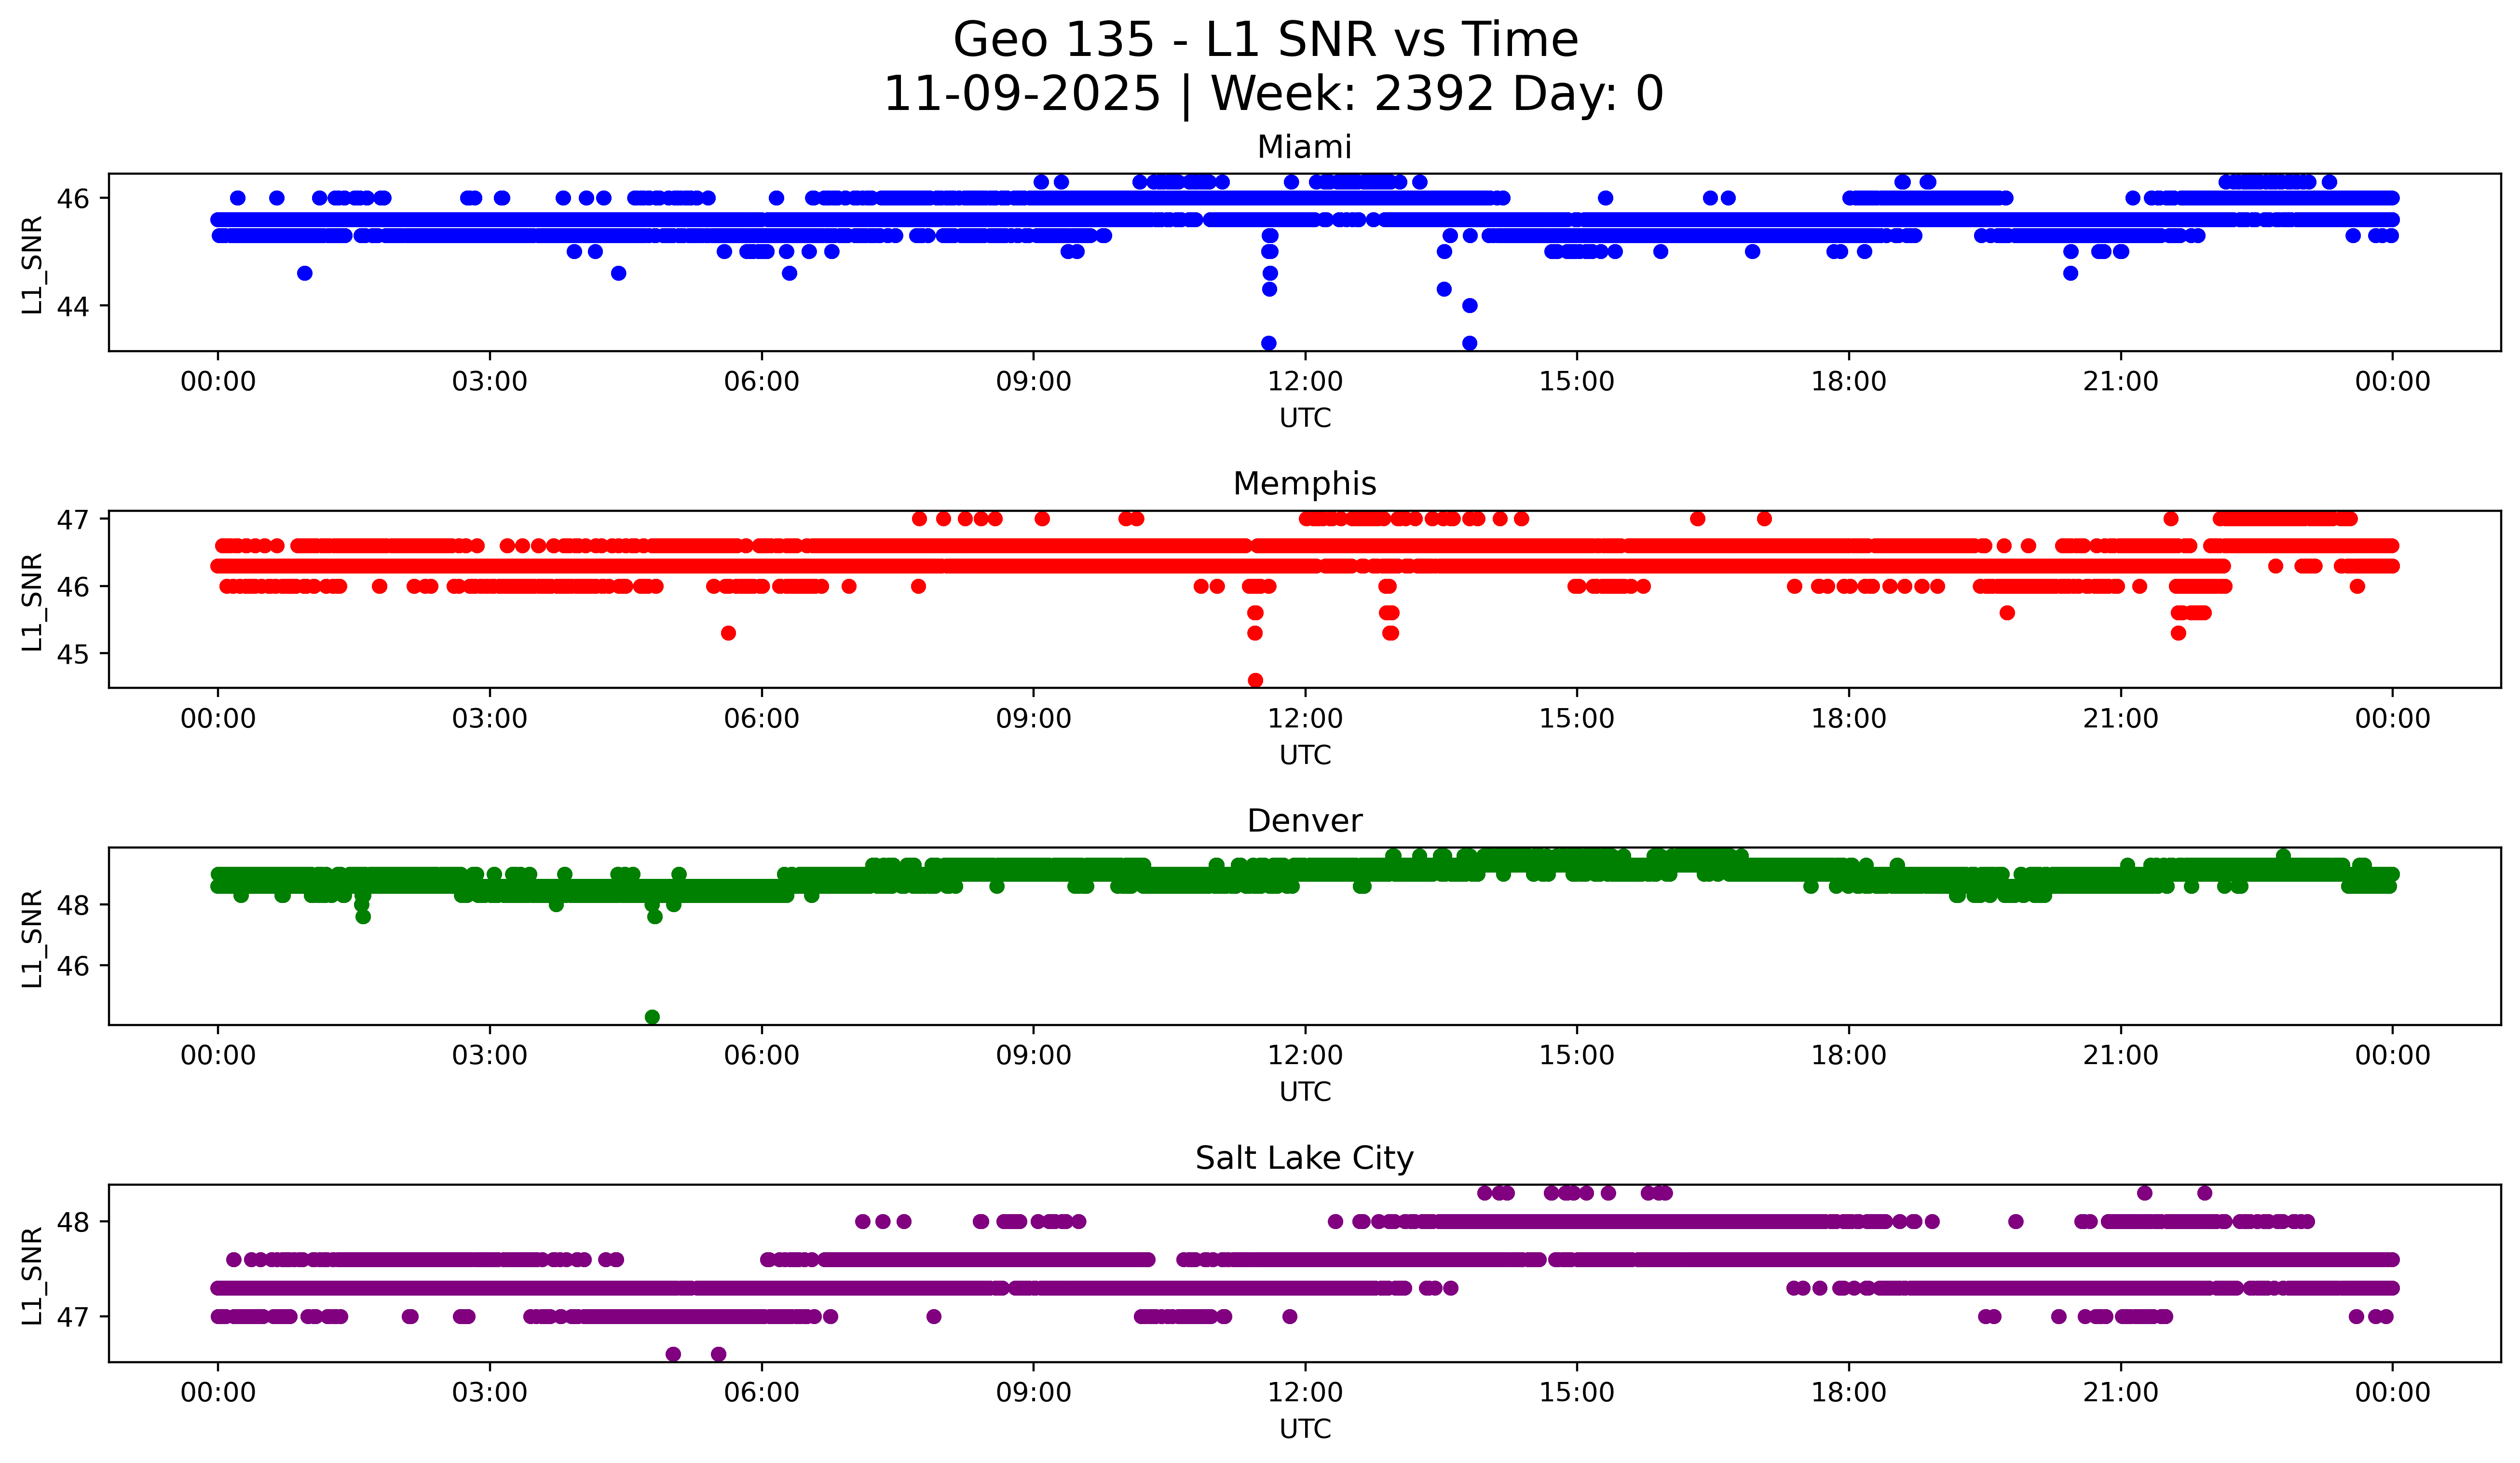
Task: Click the 44 y-axis tick in the Miami plot
Action: tap(72, 306)
